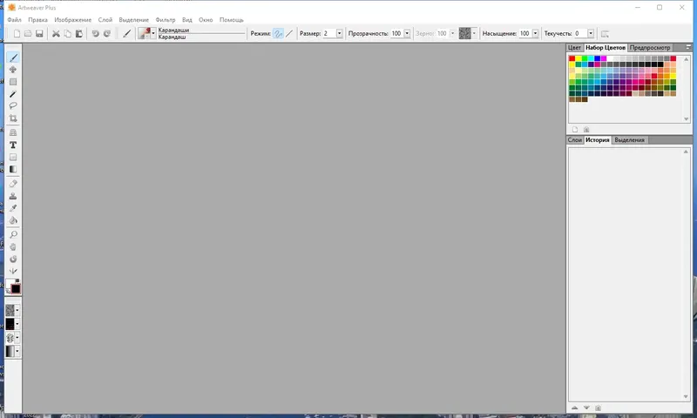
Task: Select the Mirror painting tool
Action: pos(13,271)
